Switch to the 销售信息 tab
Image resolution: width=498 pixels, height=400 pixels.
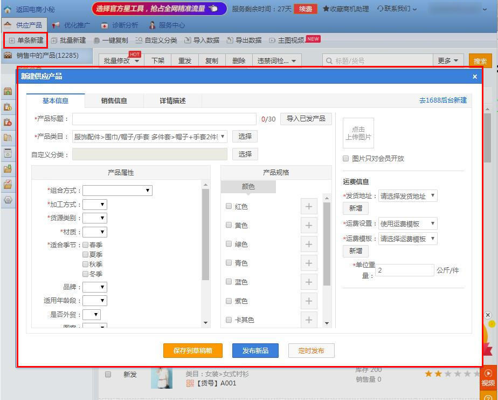click(x=114, y=101)
